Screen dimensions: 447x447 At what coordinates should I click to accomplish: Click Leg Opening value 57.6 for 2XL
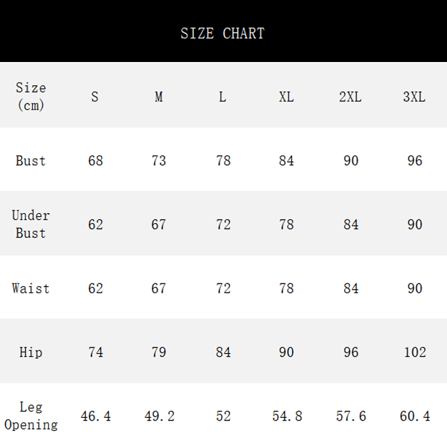pyautogui.click(x=351, y=416)
